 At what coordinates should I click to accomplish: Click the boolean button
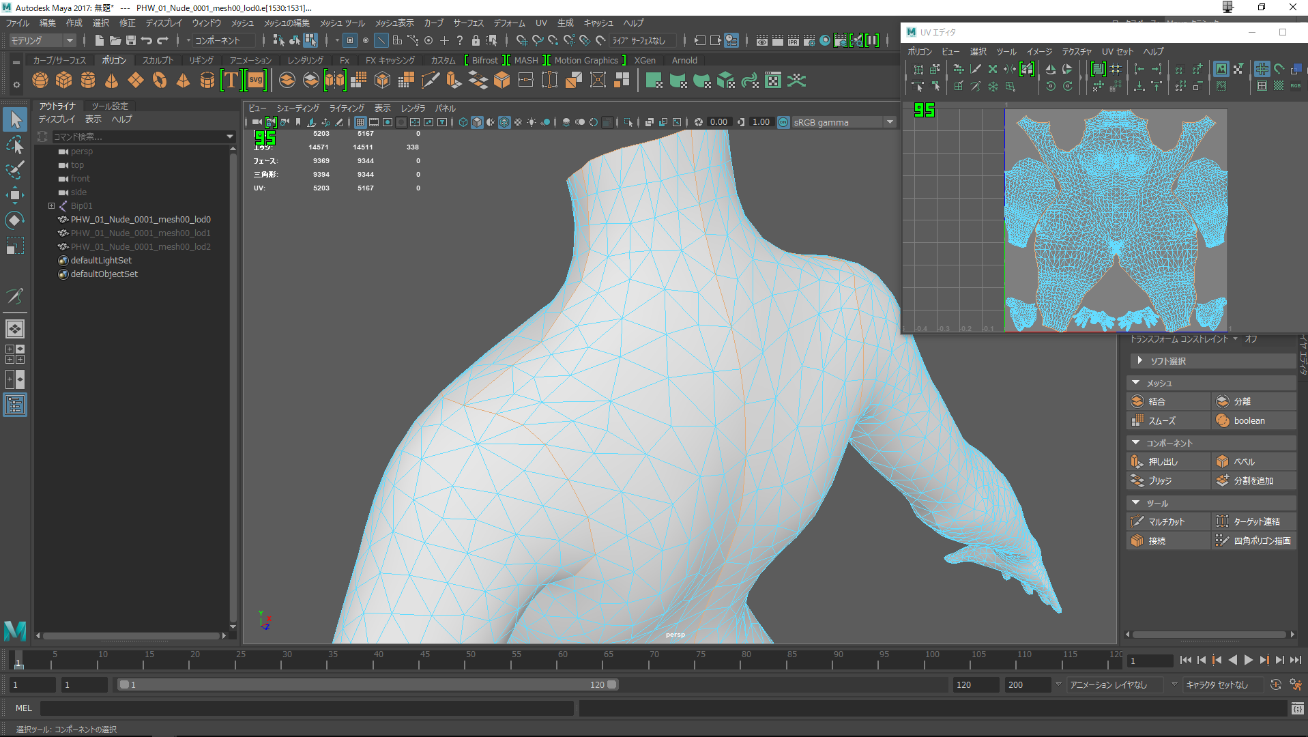1248,420
